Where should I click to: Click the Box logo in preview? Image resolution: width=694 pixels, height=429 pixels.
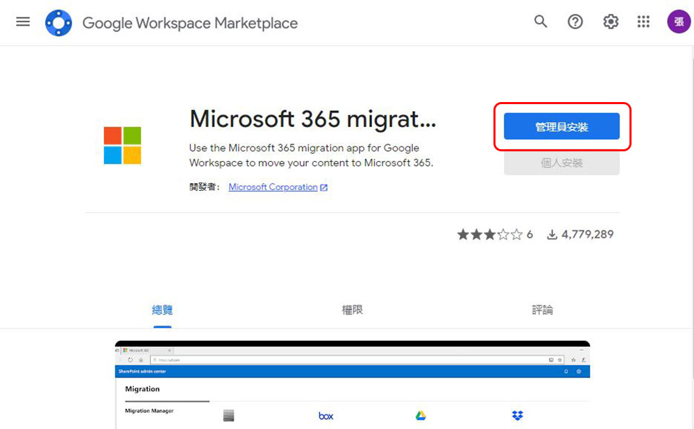(325, 416)
